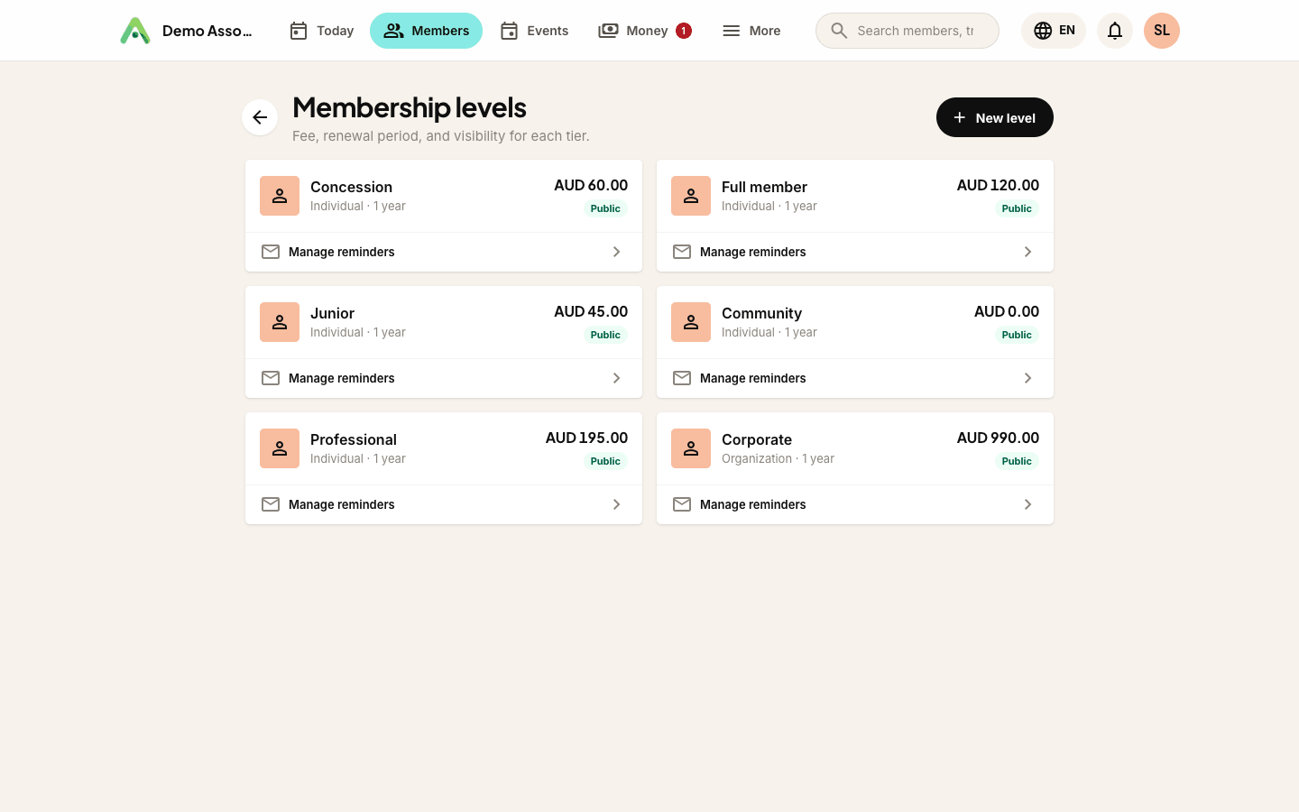Open Manage reminders for Concession
The height and width of the screenshot is (812, 1299).
click(x=444, y=252)
